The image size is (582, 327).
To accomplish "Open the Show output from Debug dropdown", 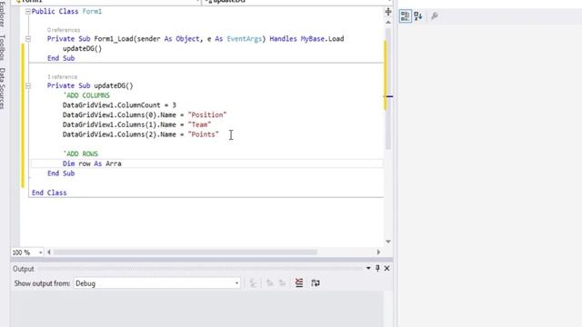I will coord(157,283).
